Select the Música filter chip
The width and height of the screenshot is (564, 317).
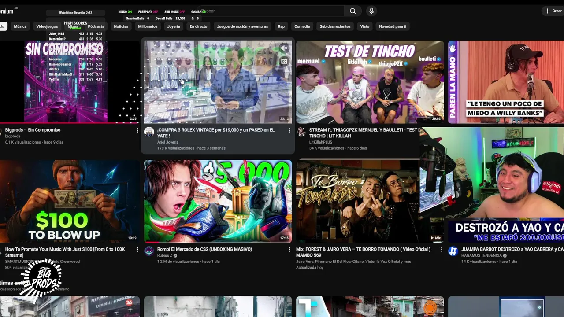[20, 26]
